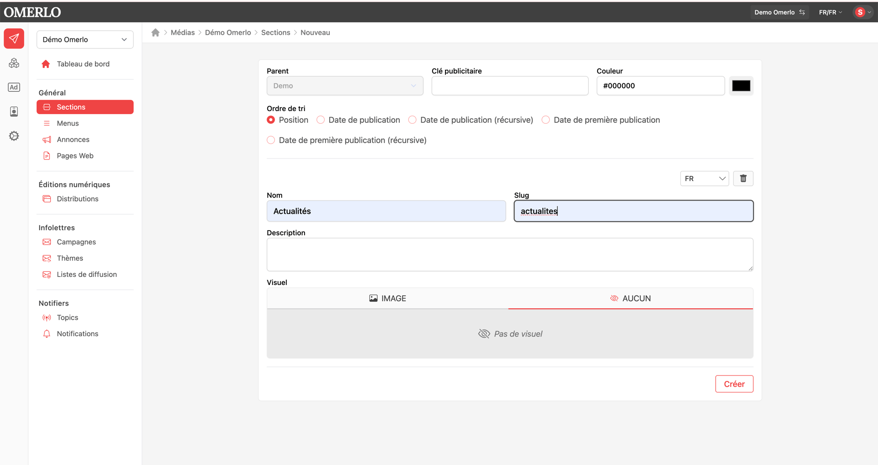Click the Topics broadcast icon
This screenshot has width=878, height=465.
pyautogui.click(x=47, y=317)
